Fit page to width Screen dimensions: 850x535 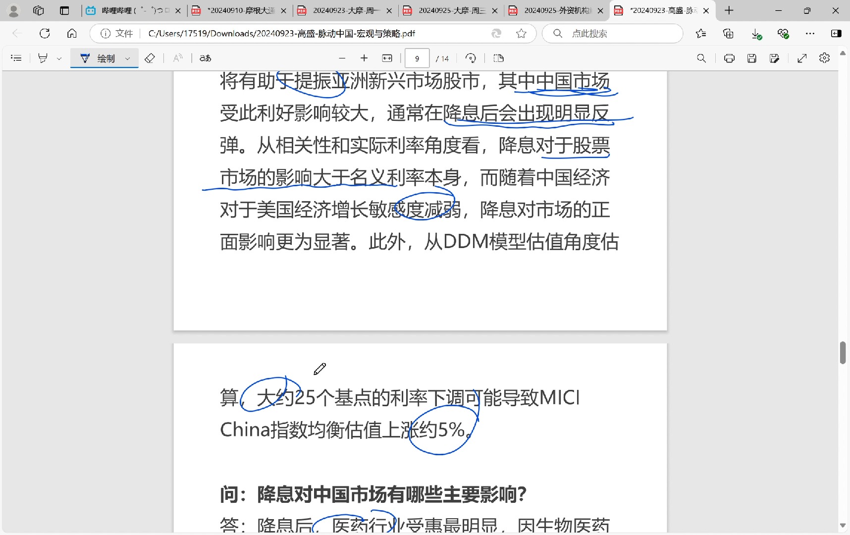(x=387, y=58)
